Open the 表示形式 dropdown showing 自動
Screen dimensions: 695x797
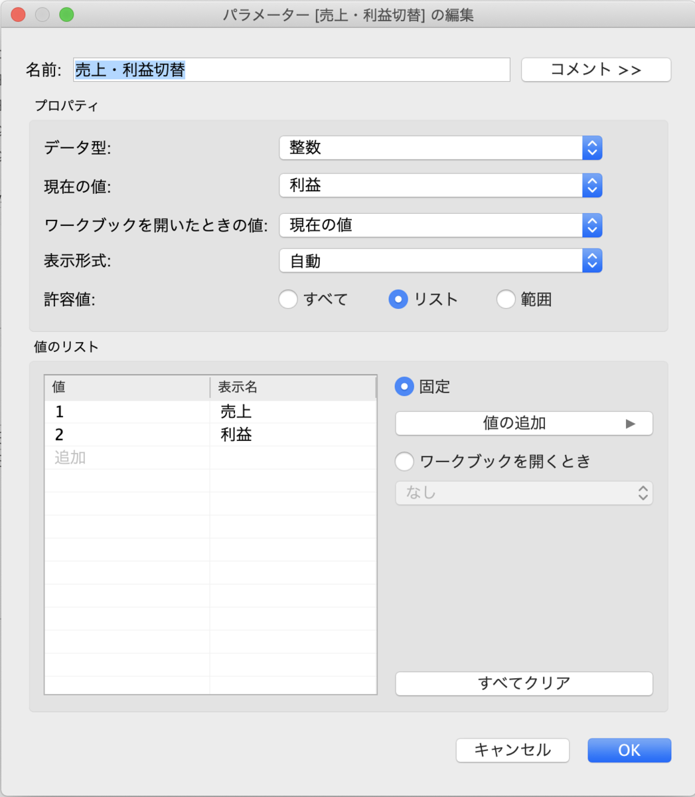[x=441, y=260]
